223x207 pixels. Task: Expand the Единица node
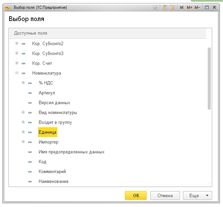[x=23, y=132]
